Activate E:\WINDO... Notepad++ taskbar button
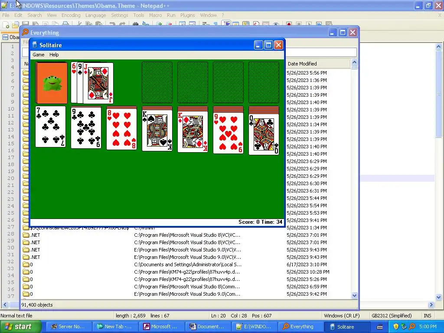Viewport: 444px width, 333px height. click(255, 327)
